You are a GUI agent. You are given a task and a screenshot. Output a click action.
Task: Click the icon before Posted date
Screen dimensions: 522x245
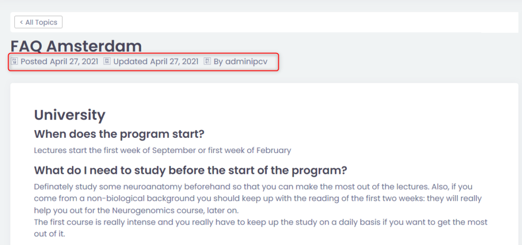(14, 61)
